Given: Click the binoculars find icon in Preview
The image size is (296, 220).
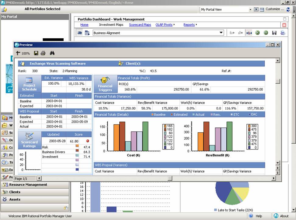Looking at the screenshot, I should click(x=52, y=53).
